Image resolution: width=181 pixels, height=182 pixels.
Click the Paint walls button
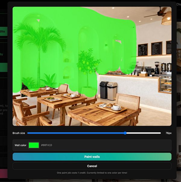(92, 157)
